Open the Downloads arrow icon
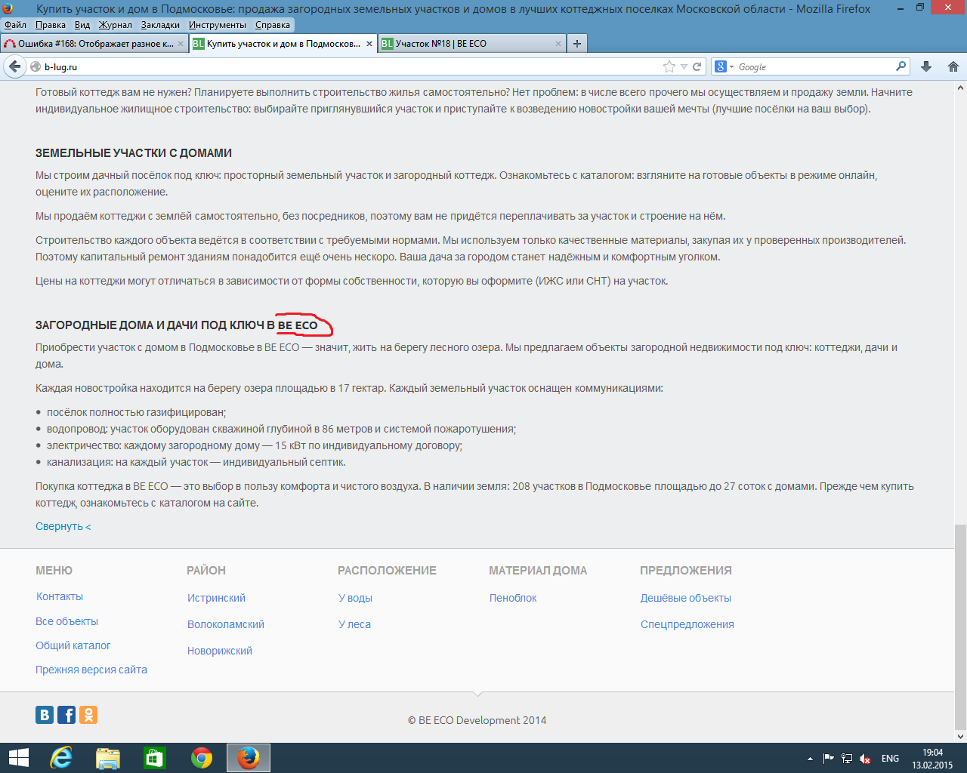967x773 pixels. pos(926,66)
